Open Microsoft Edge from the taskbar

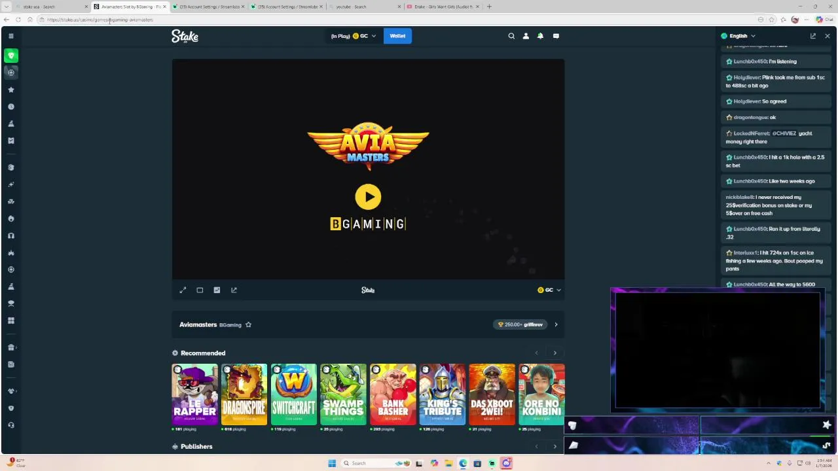(463, 463)
